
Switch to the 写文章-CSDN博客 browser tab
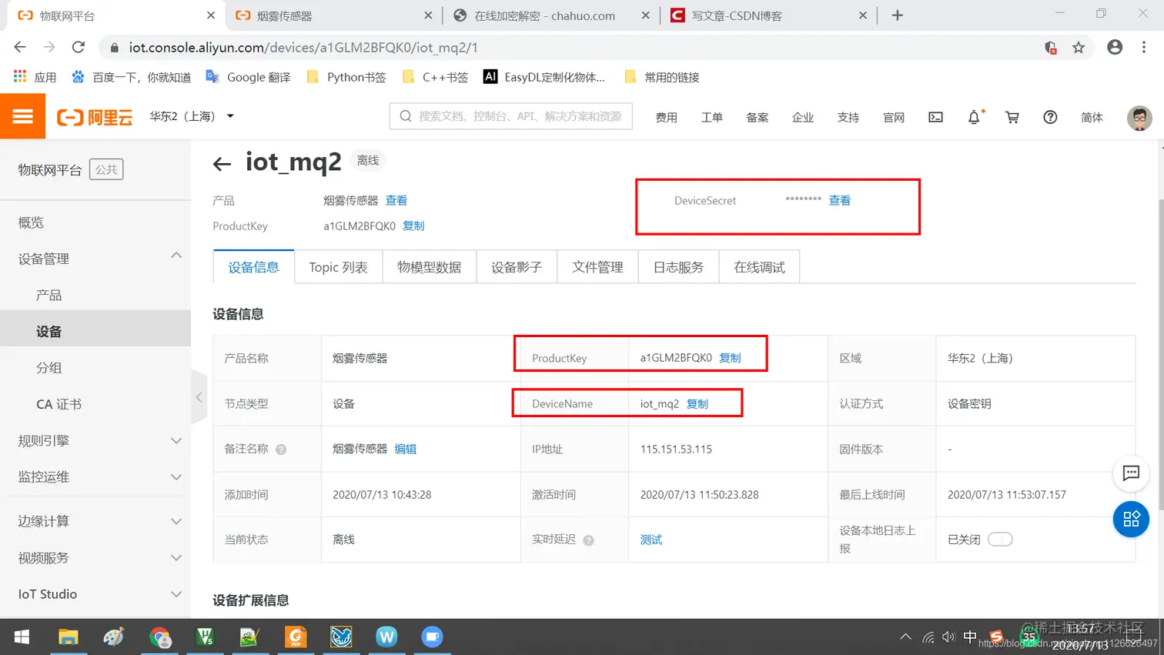tap(769, 15)
